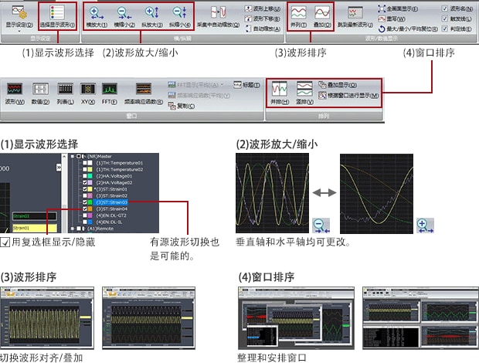The image size is (479, 363).
Task: Click the 纵缩小 vertical zoom-out icon
Action: (x=180, y=15)
